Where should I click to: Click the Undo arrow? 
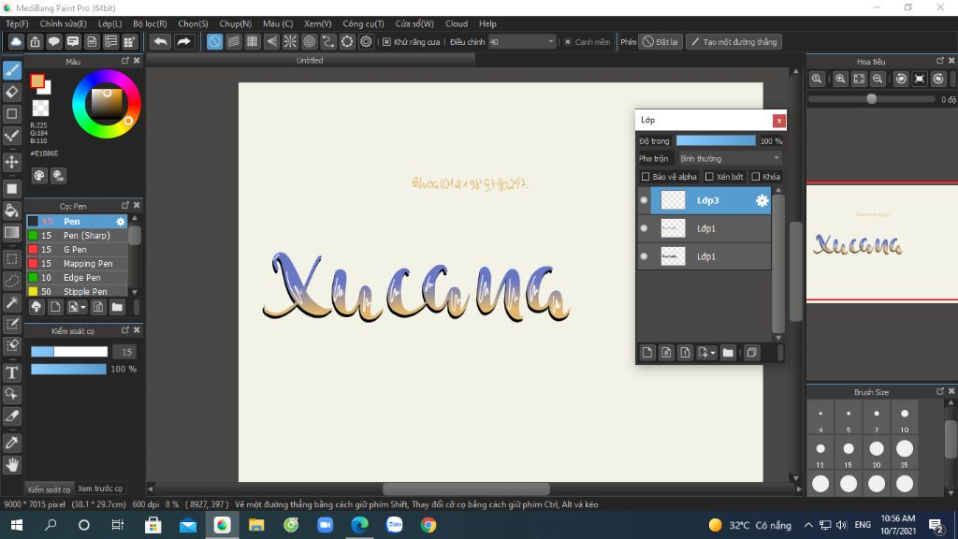pyautogui.click(x=161, y=41)
